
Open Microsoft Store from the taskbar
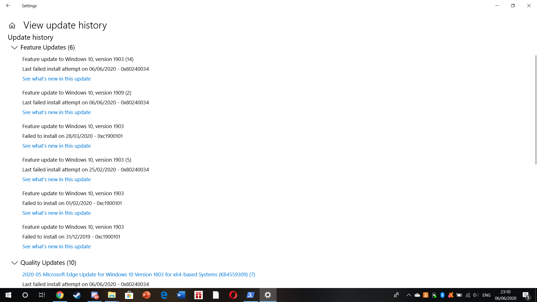pyautogui.click(x=129, y=295)
